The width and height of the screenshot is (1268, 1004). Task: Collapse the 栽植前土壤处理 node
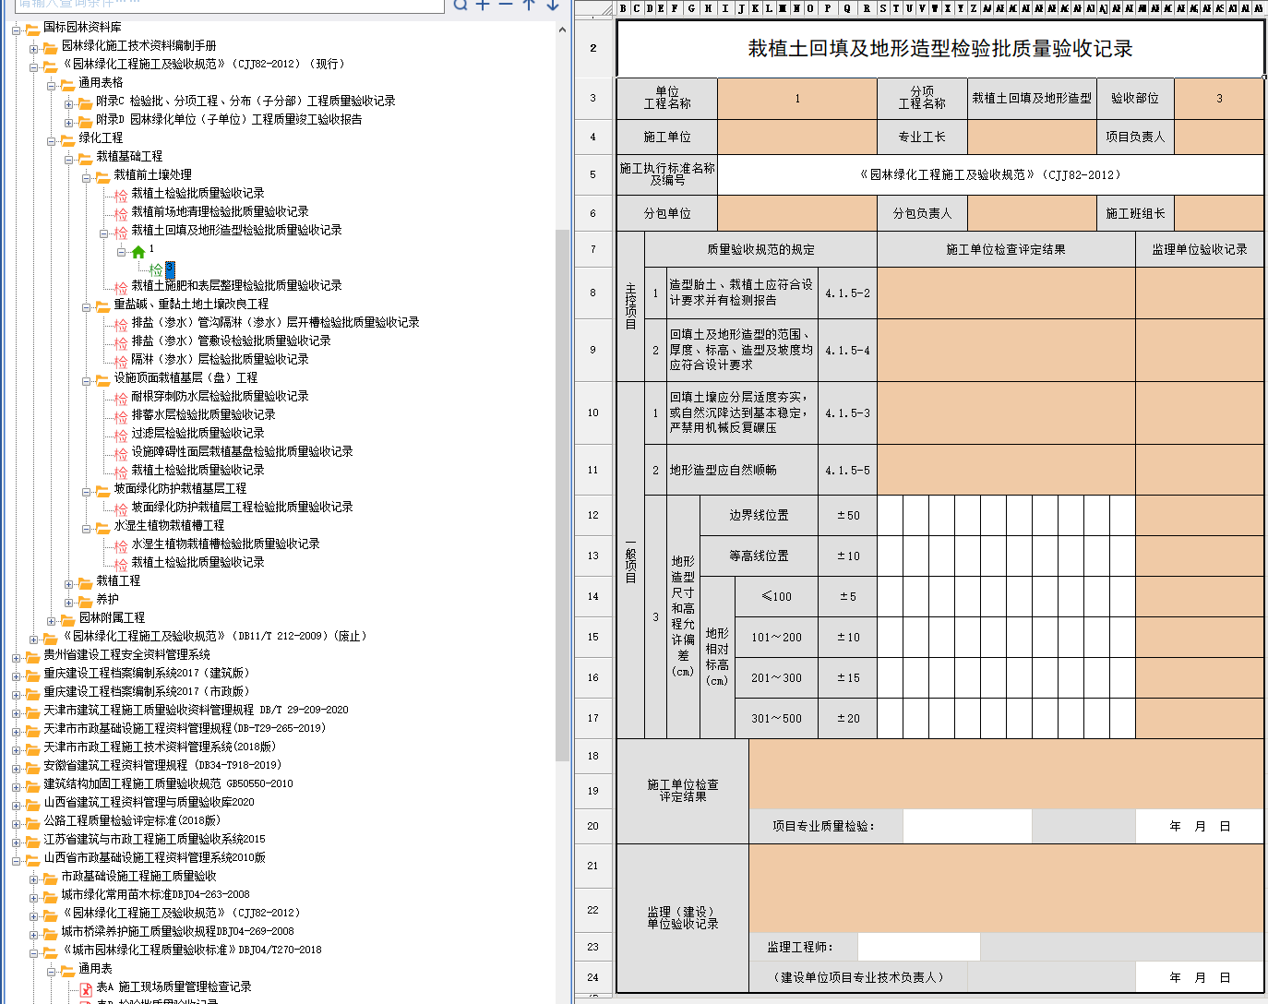point(87,177)
